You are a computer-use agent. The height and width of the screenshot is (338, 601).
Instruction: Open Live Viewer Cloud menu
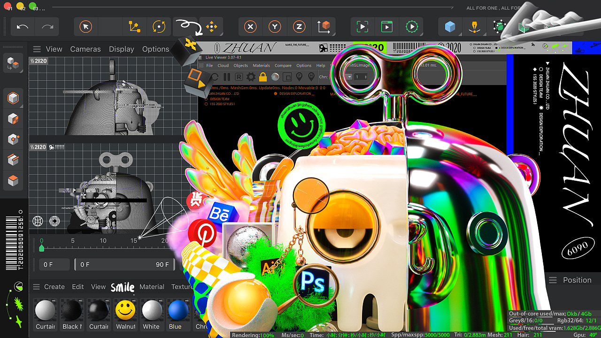click(x=223, y=66)
